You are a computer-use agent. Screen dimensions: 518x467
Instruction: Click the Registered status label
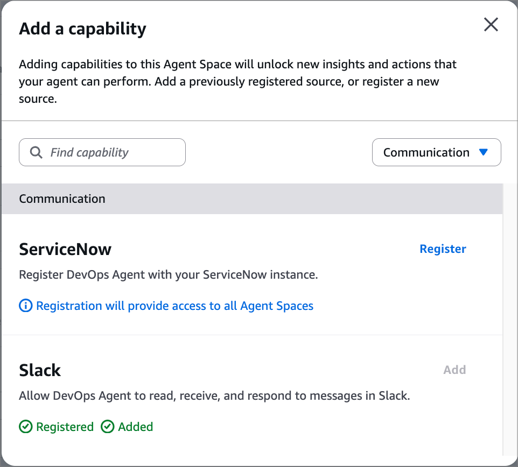click(x=65, y=427)
